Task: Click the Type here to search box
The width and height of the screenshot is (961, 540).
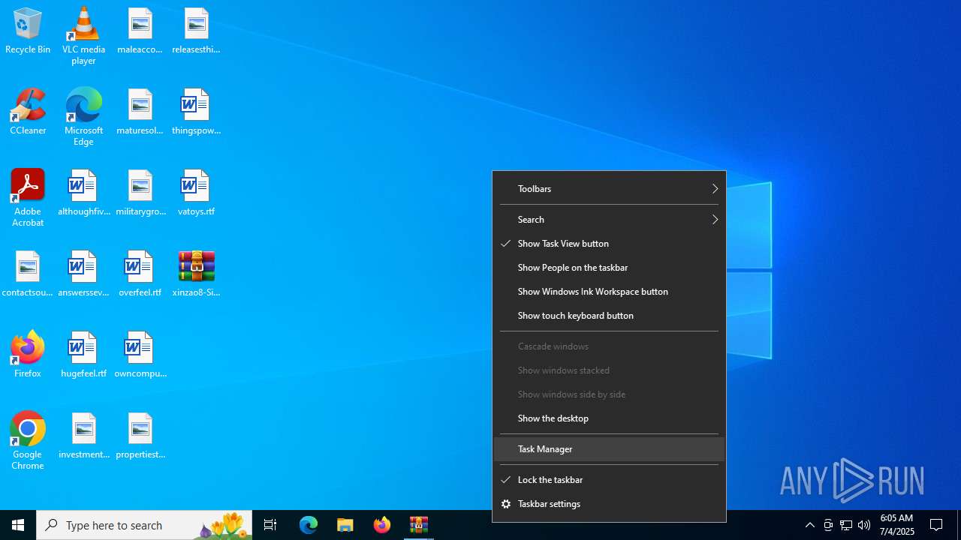Action: [x=144, y=525]
